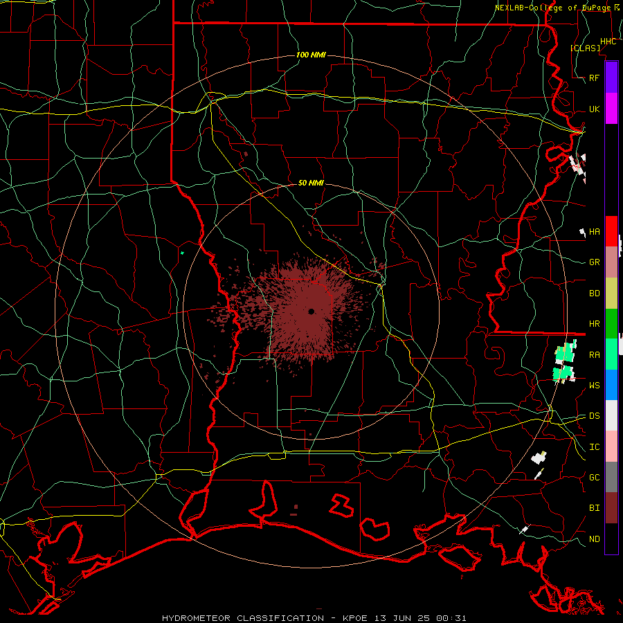
Task: Click the 50 NMI range ring label
Action: coord(311,183)
